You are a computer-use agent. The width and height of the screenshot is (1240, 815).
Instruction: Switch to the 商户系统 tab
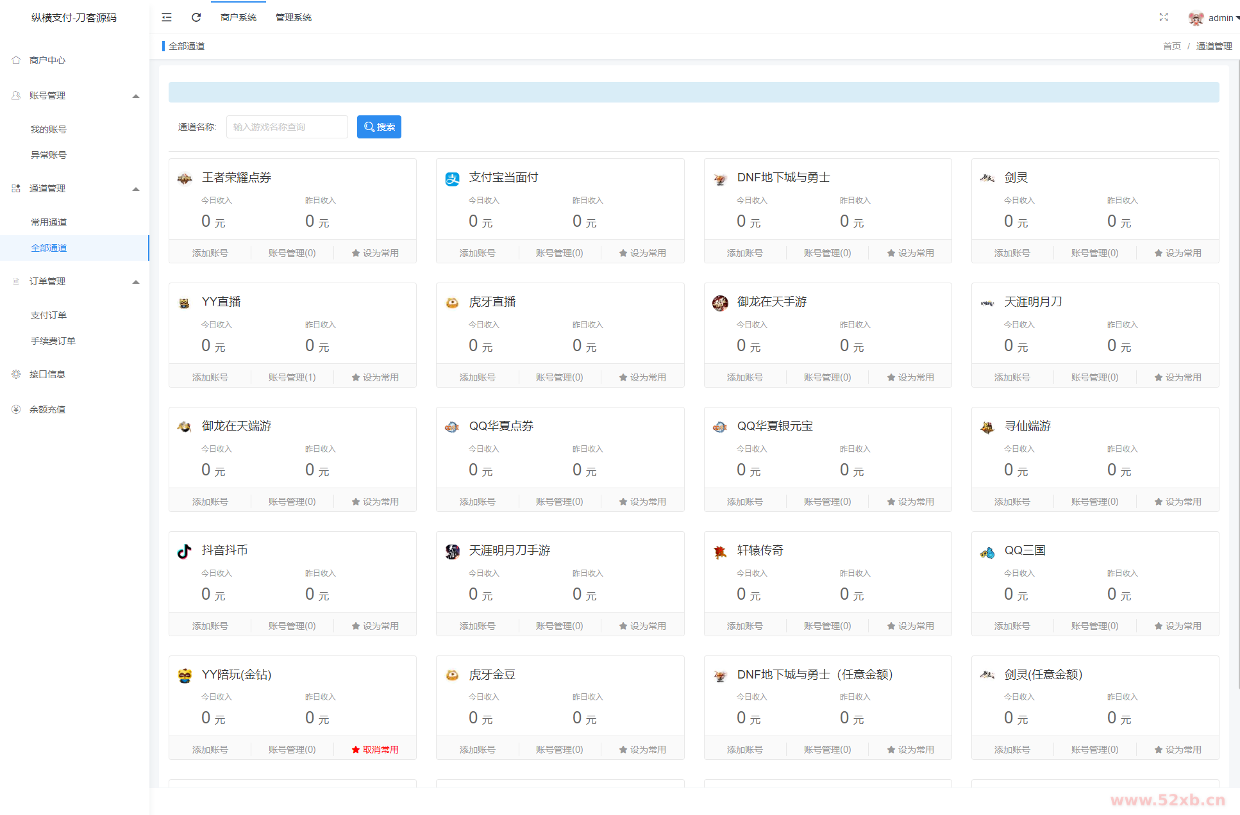[x=238, y=17]
